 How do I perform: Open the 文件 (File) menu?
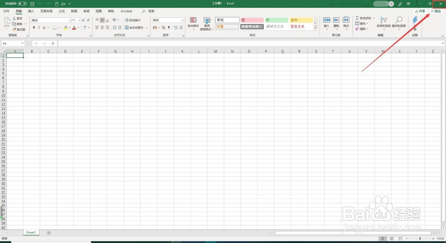[x=6, y=11]
